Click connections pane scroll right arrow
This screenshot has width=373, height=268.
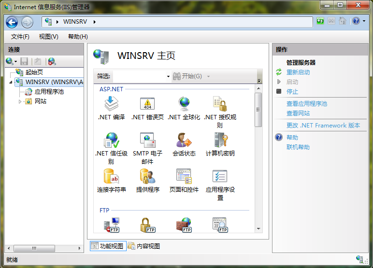click(x=80, y=248)
